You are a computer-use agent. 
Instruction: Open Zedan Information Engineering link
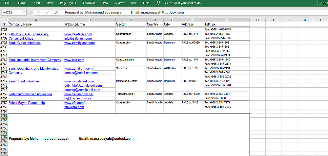[30, 94]
